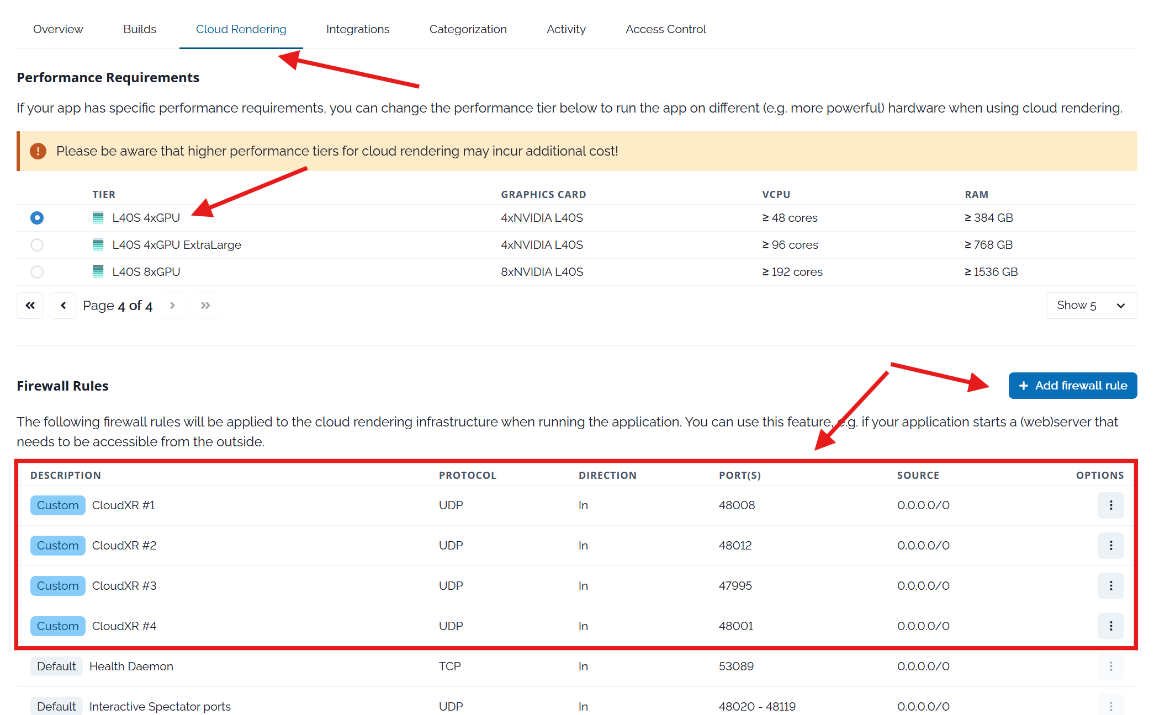
Task: Click the L40S 8xGPU tier icon
Action: coord(98,271)
